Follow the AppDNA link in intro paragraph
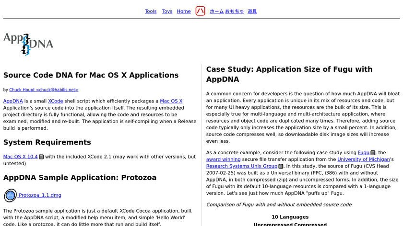The width and height of the screenshot is (403, 226). click(13, 101)
